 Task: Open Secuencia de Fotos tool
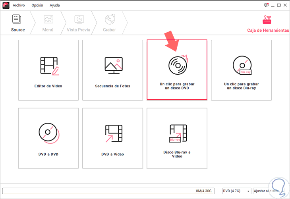(x=113, y=70)
